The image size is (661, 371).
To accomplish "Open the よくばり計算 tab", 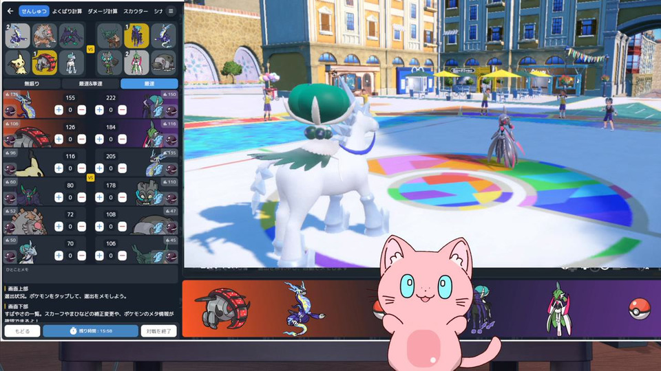I will pyautogui.click(x=67, y=12).
